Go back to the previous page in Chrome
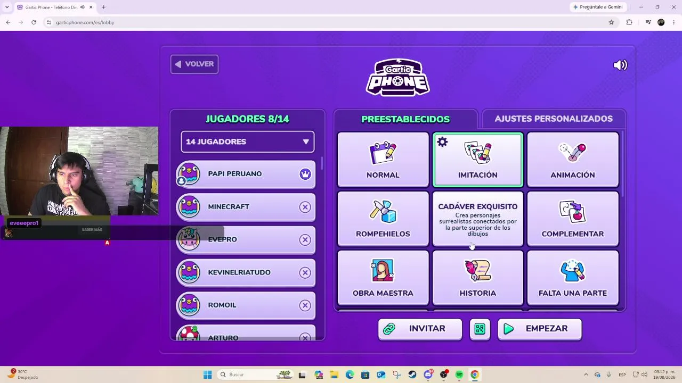Screen dimensions: 682x383 click(x=8, y=22)
